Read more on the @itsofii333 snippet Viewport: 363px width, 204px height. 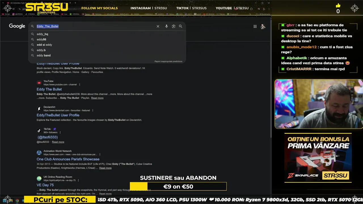(58, 142)
